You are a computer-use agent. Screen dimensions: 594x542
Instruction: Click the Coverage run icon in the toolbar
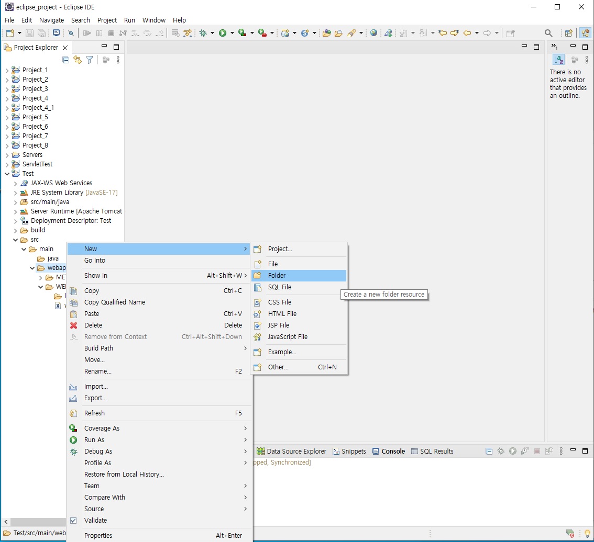pyautogui.click(x=243, y=33)
